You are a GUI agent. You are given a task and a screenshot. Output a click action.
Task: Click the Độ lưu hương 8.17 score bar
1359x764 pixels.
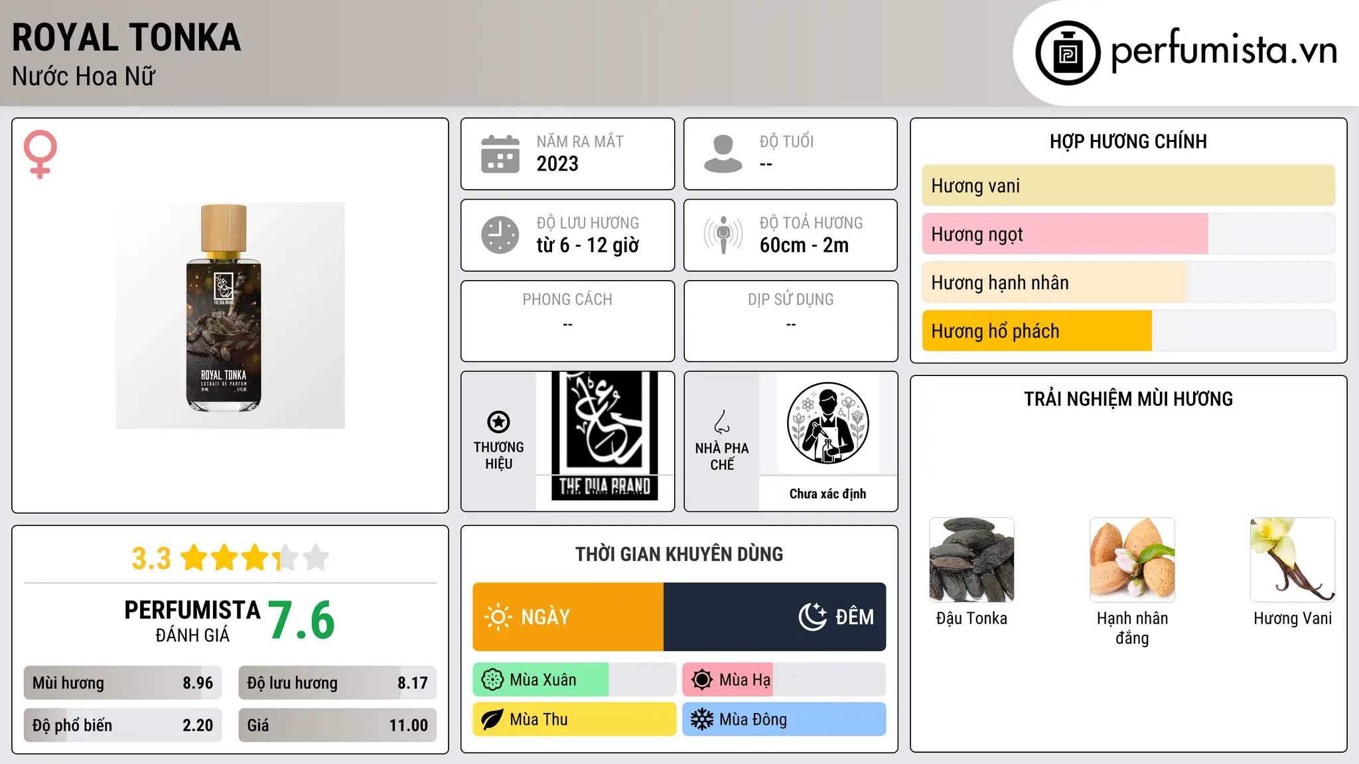(338, 683)
